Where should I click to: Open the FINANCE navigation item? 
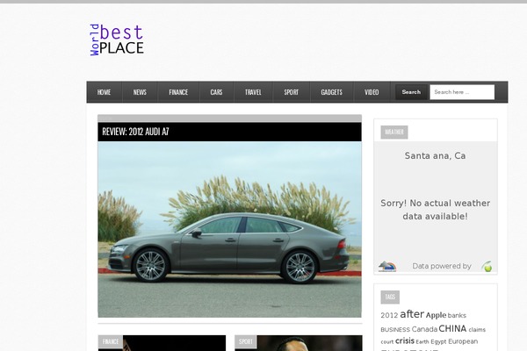[x=178, y=92]
